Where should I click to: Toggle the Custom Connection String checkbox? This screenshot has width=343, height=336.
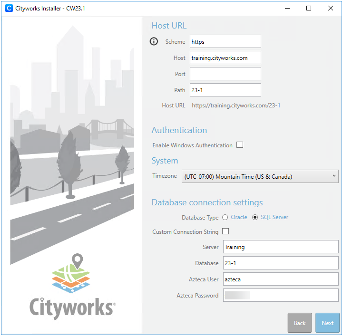click(225, 231)
